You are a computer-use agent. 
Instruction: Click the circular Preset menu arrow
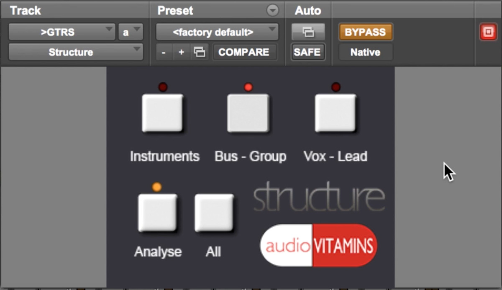point(272,10)
